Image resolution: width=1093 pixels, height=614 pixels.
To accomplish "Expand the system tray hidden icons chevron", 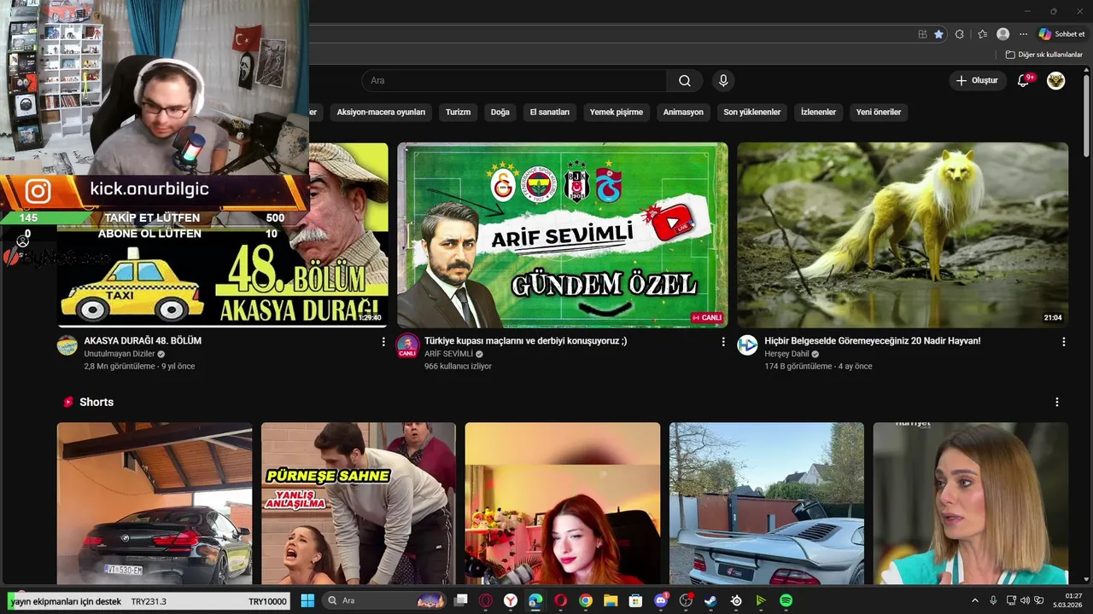I will 975,600.
